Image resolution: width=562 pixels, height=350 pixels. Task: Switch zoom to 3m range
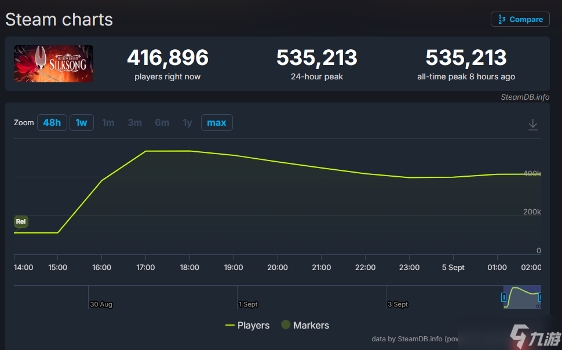[x=135, y=123]
